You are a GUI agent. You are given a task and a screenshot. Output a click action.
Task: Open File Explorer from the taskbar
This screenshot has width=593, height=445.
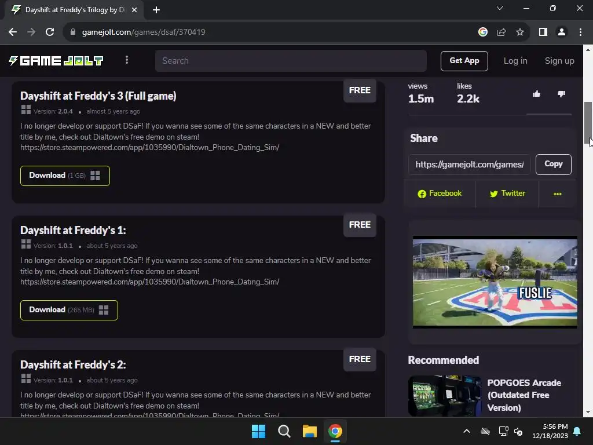(309, 431)
